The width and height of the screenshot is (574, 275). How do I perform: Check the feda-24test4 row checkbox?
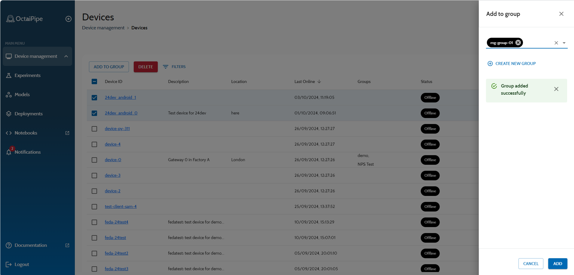pos(94,222)
